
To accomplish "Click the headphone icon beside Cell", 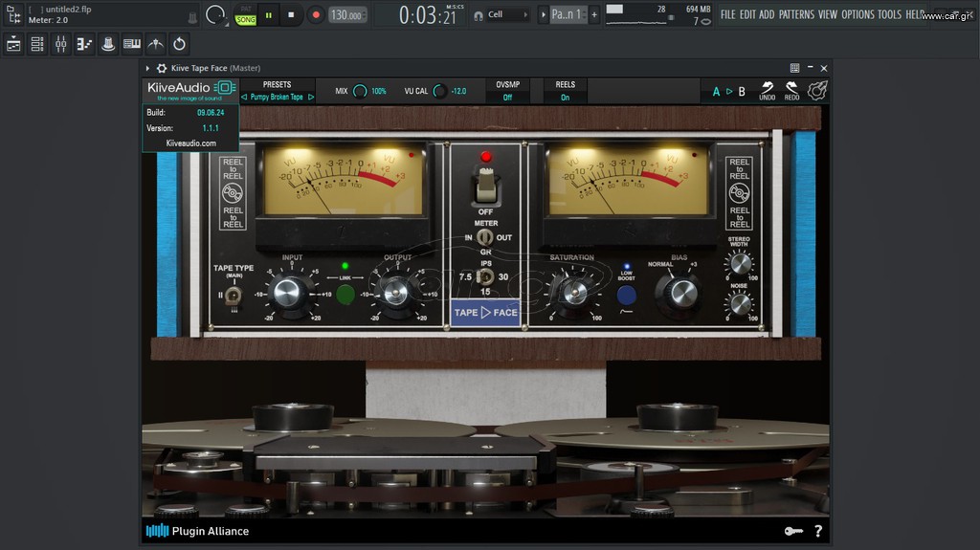I will point(479,15).
